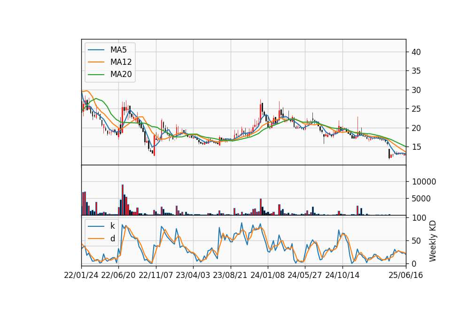Screen dimensions: 451x324
Task: Click the 23/04/03 date label
Action: coord(193,275)
